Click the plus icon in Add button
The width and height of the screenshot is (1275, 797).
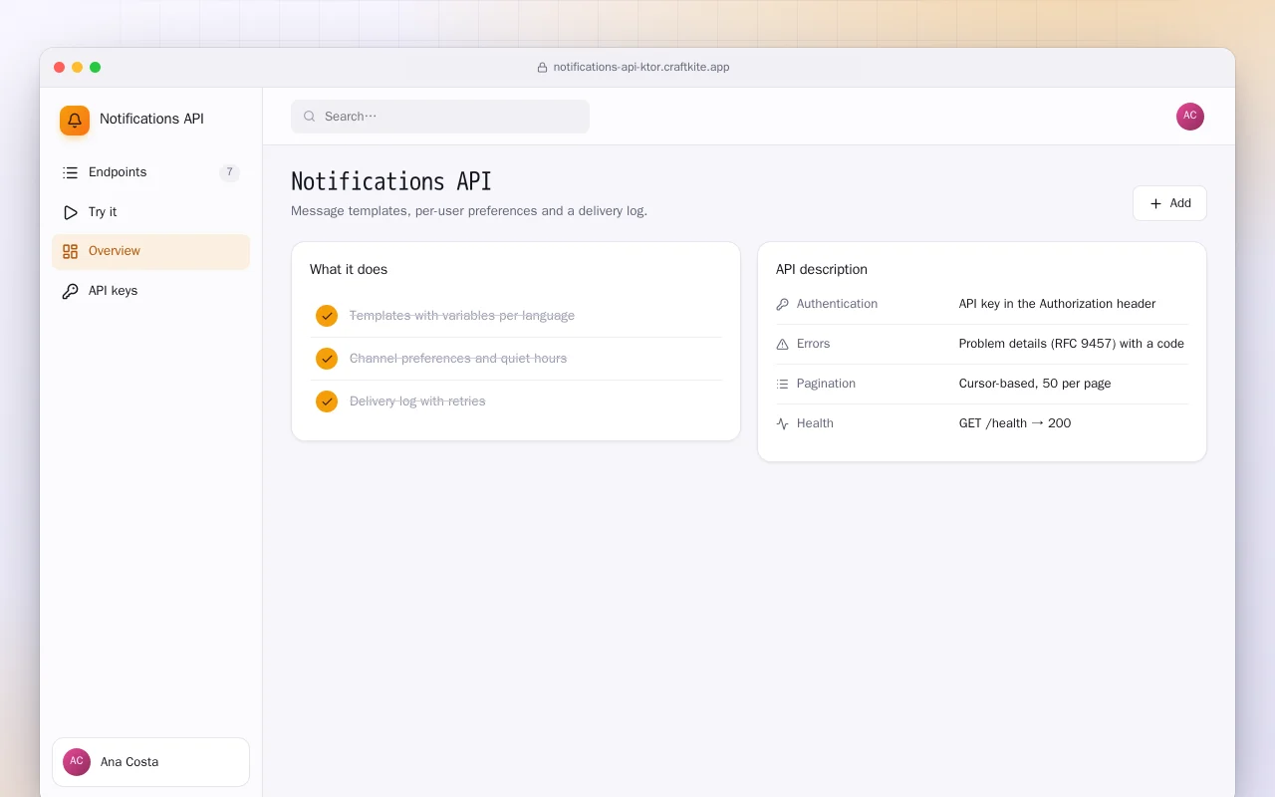1155,203
